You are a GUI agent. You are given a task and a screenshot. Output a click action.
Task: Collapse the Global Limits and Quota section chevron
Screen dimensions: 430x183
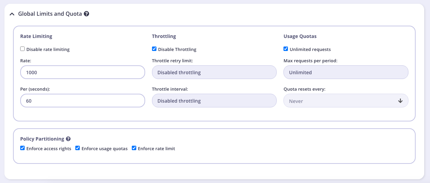[x=12, y=14]
